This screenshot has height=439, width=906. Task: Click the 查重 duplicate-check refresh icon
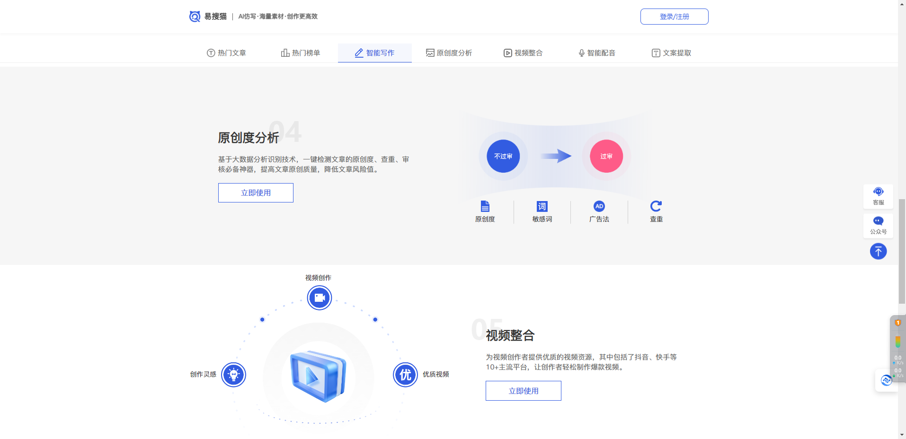point(656,206)
